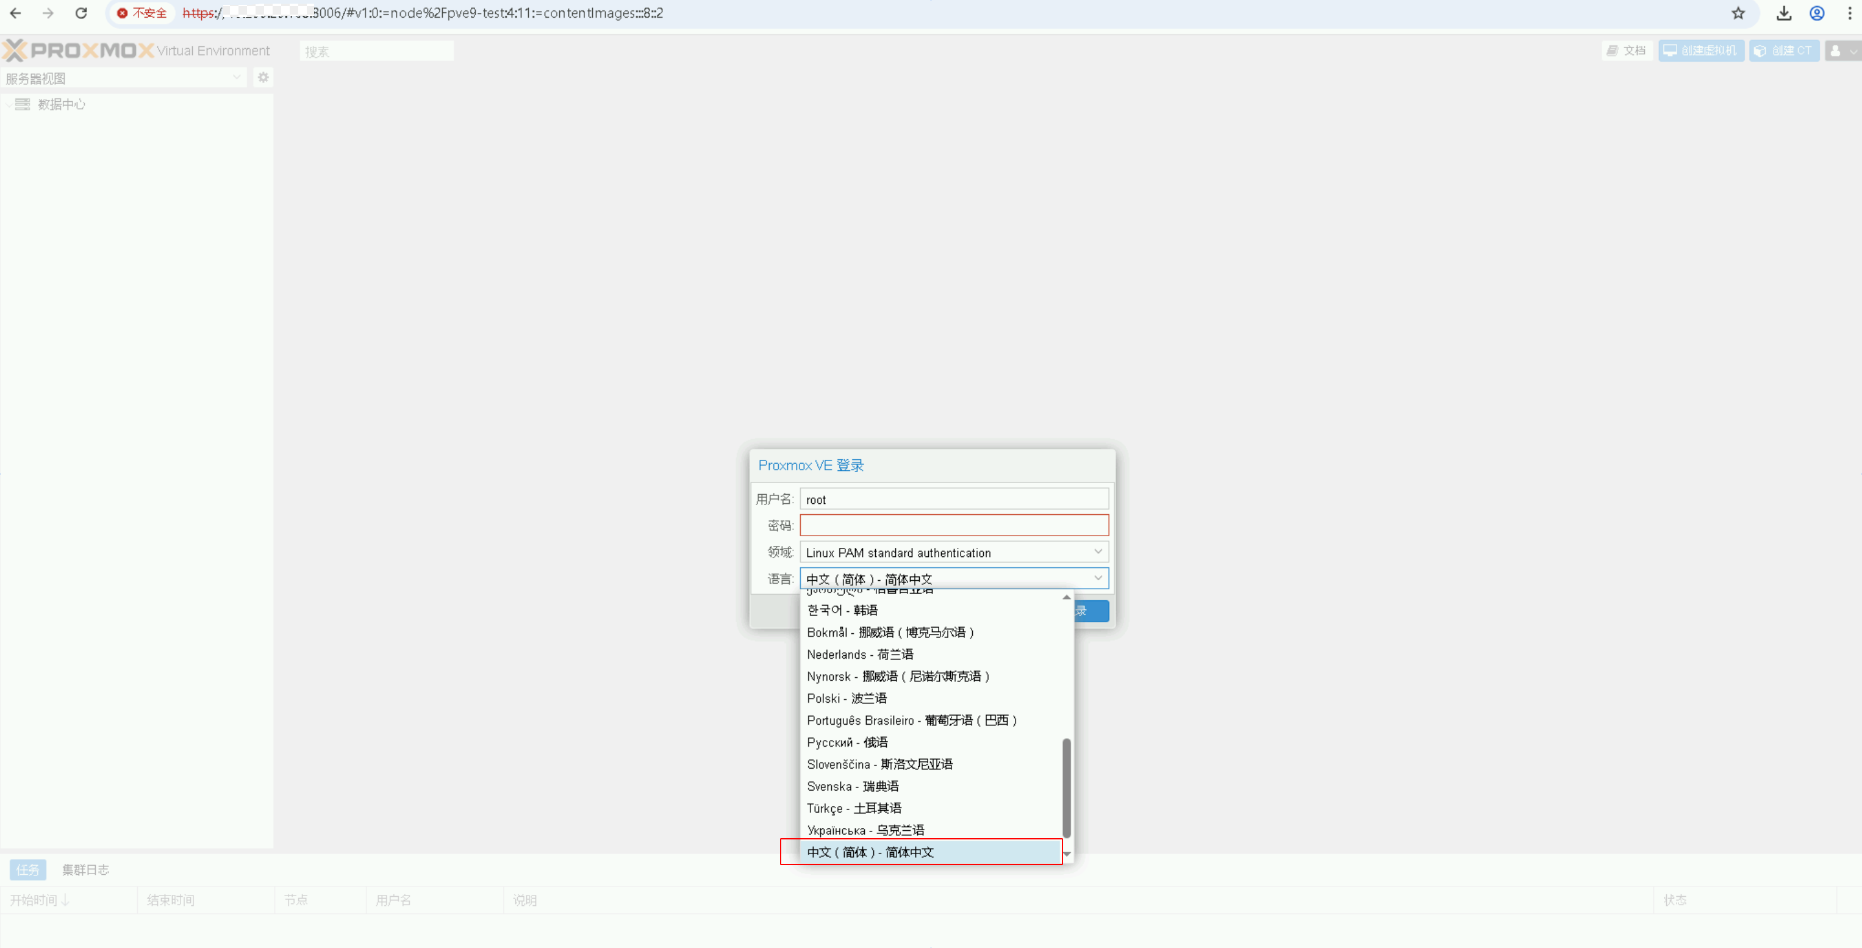Select Nynorsk Norwegian language option

[932, 676]
